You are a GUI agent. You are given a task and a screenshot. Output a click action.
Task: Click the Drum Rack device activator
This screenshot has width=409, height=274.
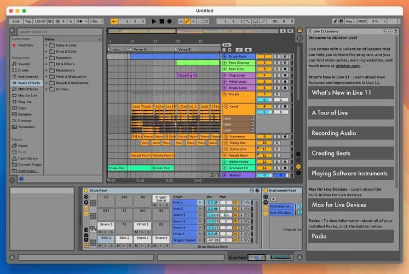pyautogui.click(x=87, y=190)
